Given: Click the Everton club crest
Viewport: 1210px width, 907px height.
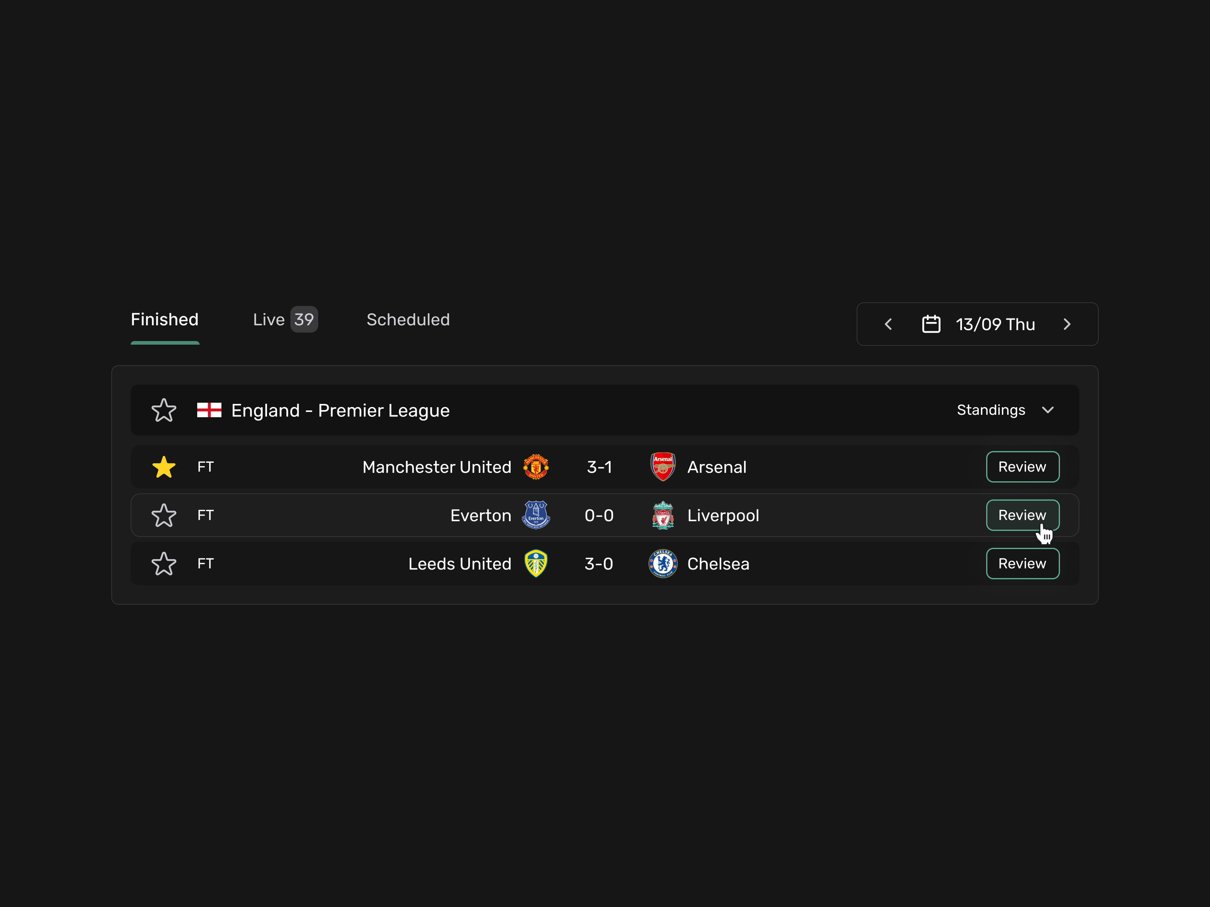Looking at the screenshot, I should [x=536, y=515].
